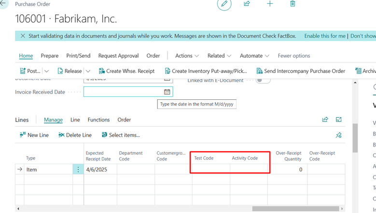Click Send Intercompany Purchase Order
This screenshot has height=213, width=376.
point(301,71)
